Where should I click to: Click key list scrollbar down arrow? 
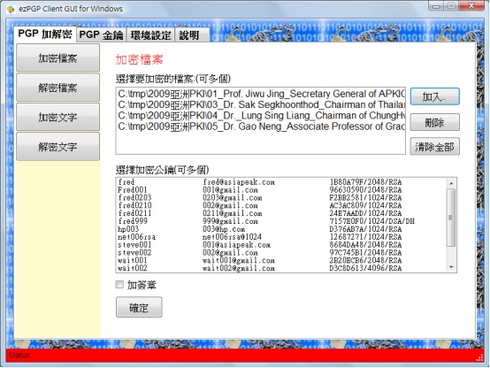451,267
